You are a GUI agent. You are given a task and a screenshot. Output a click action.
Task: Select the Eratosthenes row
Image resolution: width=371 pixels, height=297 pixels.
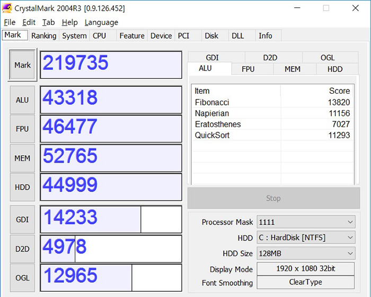click(272, 124)
